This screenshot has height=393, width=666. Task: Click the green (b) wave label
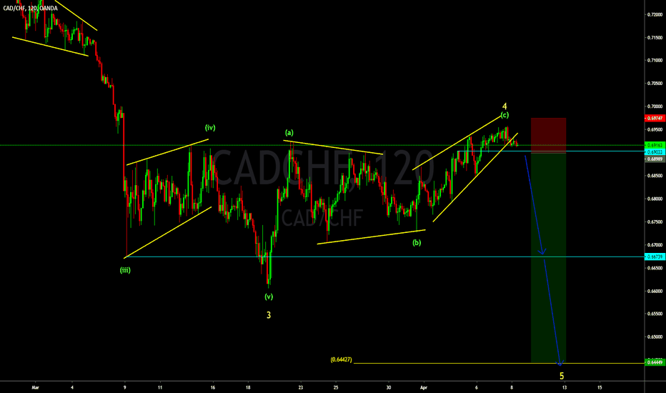(x=417, y=243)
